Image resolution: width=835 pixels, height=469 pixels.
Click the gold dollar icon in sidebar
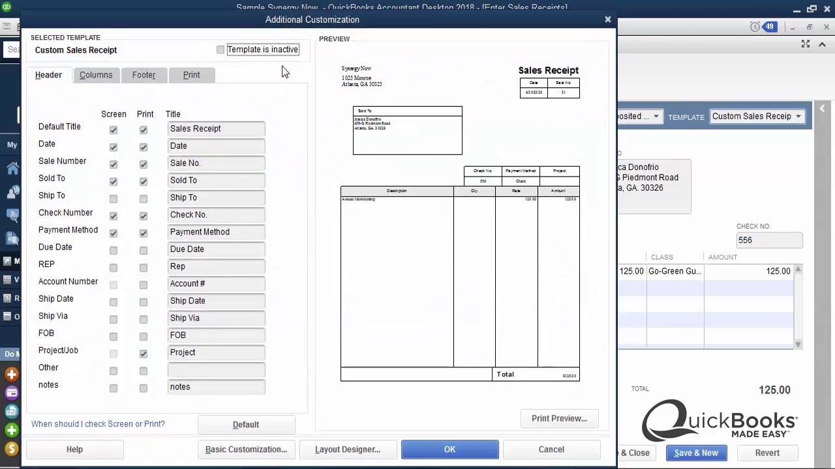(12, 448)
